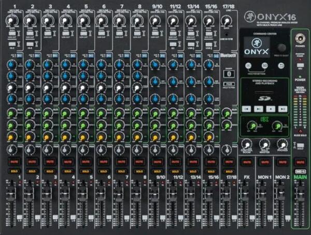Select the headphone jack labeled Phones
Screen dimensions: 311x235
pos(300,38)
